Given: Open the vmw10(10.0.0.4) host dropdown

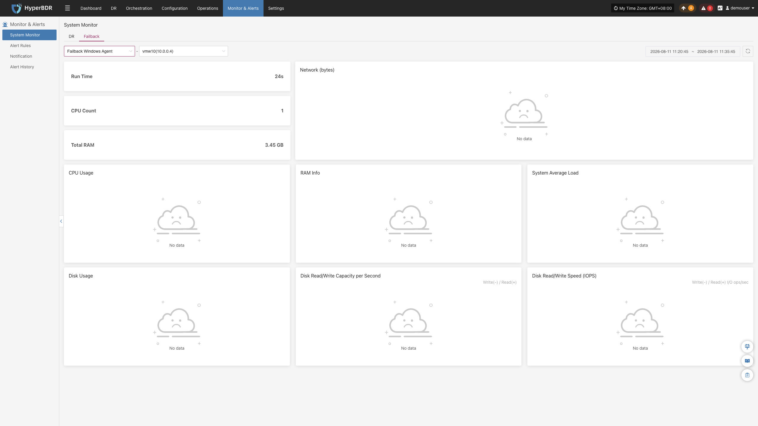Looking at the screenshot, I should pos(184,51).
